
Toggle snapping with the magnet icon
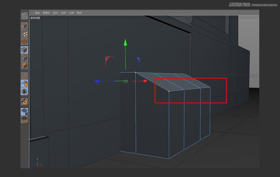coord(24,101)
